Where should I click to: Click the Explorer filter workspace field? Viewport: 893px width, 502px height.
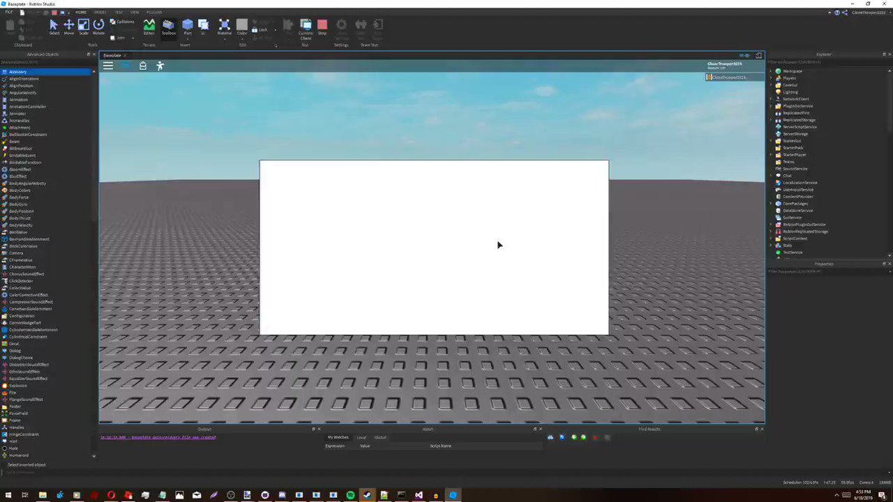[x=828, y=62]
